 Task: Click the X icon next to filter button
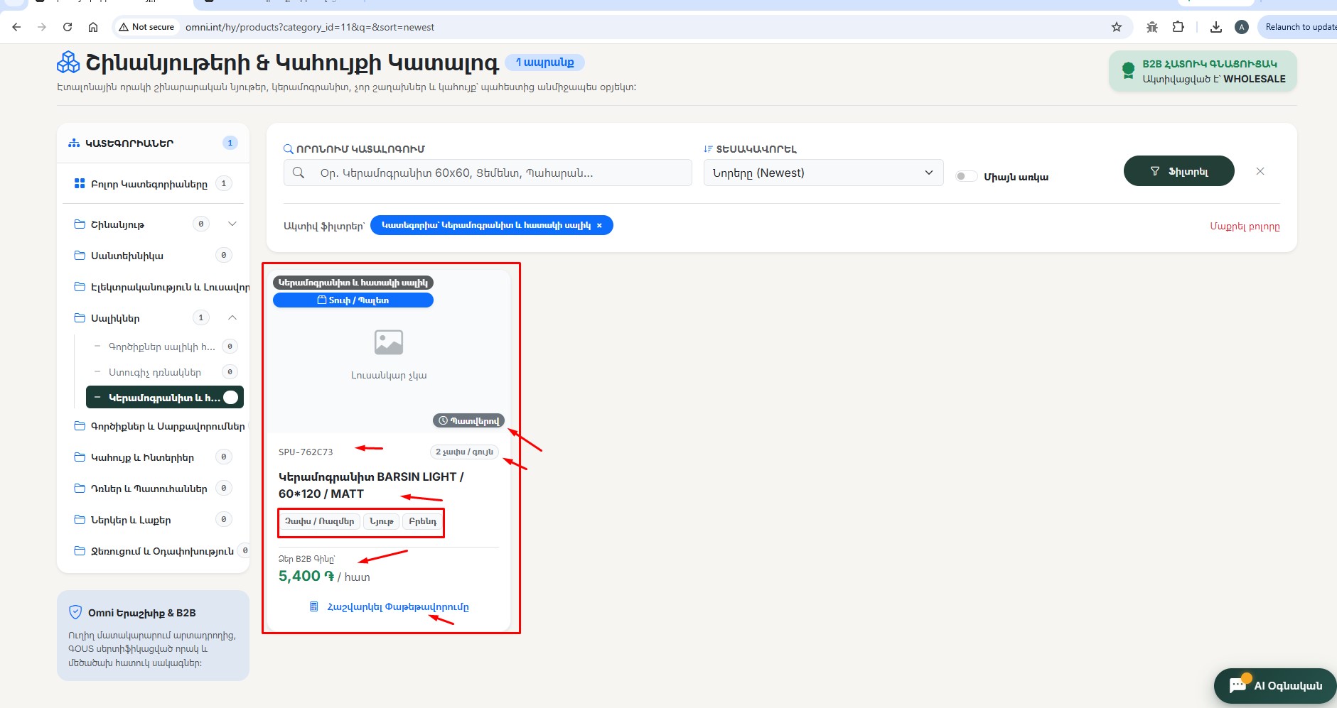click(1260, 171)
